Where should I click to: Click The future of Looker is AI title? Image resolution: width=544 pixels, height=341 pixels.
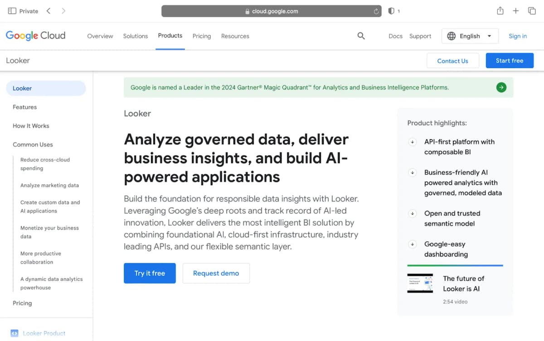coord(464,284)
